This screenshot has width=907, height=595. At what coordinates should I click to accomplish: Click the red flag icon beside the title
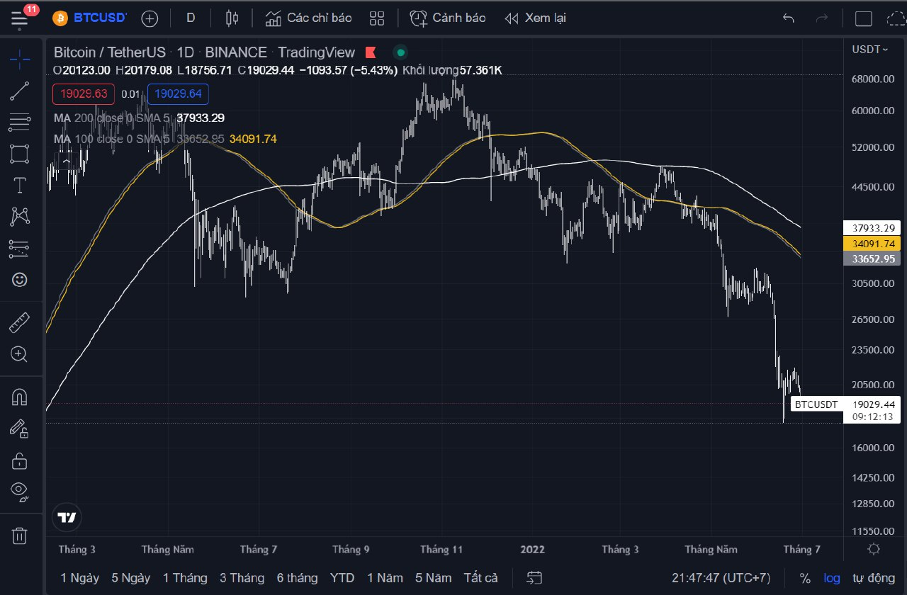(370, 52)
